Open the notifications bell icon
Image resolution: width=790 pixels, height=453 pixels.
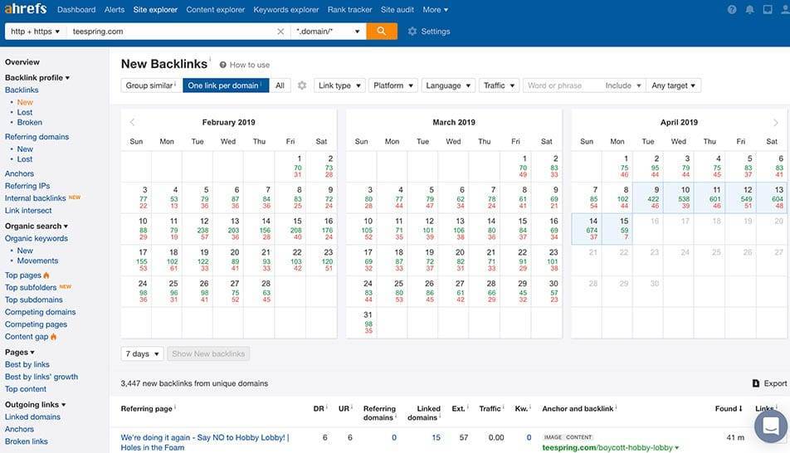[749, 10]
